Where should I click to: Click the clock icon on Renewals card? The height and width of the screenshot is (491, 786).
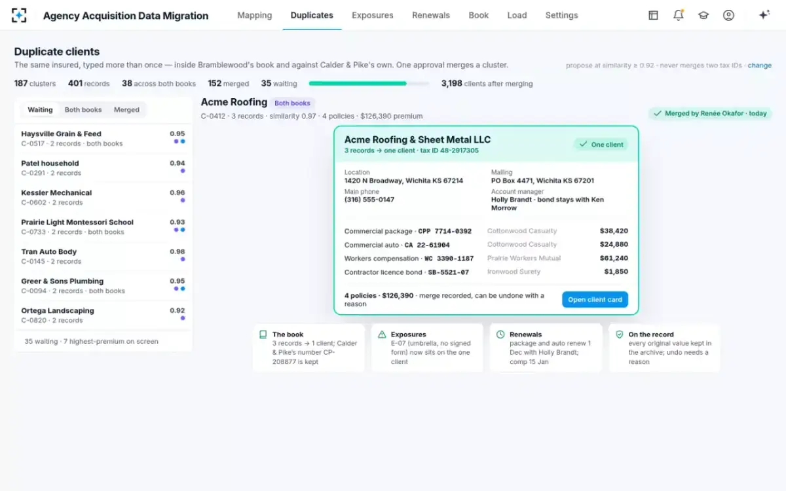click(500, 335)
